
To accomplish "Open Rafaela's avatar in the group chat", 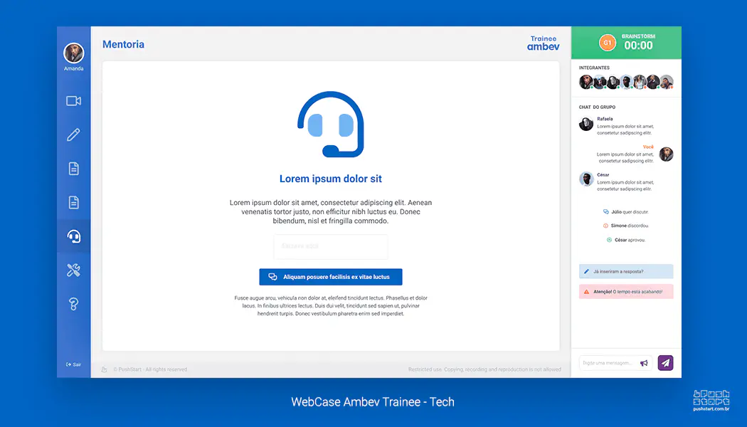I will tap(586, 124).
